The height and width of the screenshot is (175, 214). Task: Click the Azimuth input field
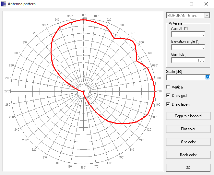pyautogui.click(x=188, y=34)
